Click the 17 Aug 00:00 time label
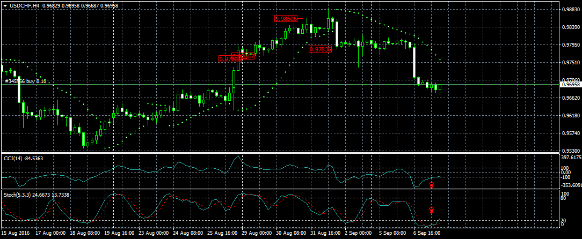 [x=50, y=234]
